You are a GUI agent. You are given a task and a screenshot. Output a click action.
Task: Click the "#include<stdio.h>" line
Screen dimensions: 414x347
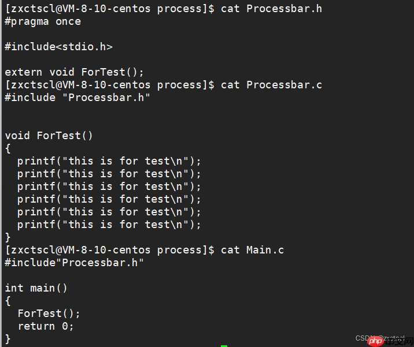(58, 47)
